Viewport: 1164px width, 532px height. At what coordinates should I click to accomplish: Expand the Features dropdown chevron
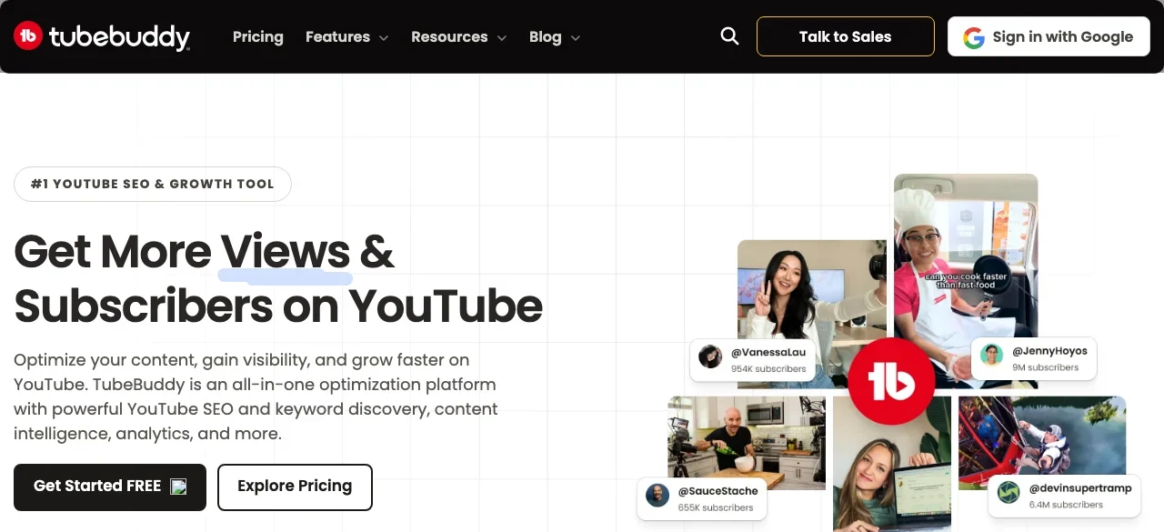(x=384, y=38)
